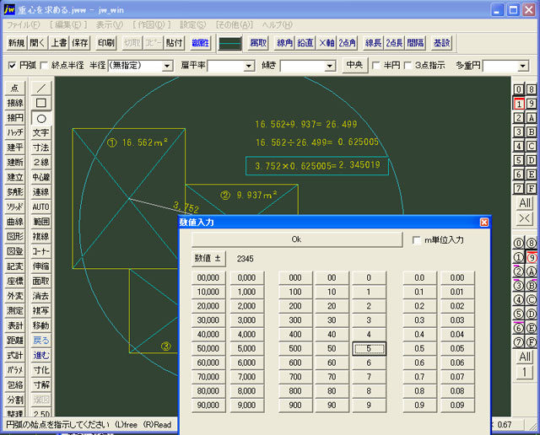The height and width of the screenshot is (435, 540).
Task: Click the 文字 text tool
Action: [x=40, y=133]
